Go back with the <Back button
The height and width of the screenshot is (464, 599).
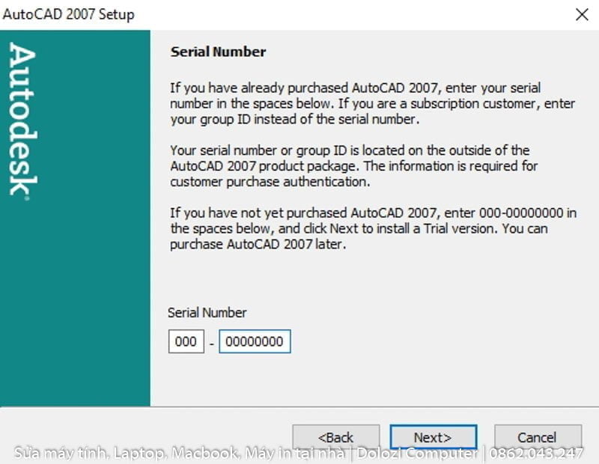click(x=335, y=437)
